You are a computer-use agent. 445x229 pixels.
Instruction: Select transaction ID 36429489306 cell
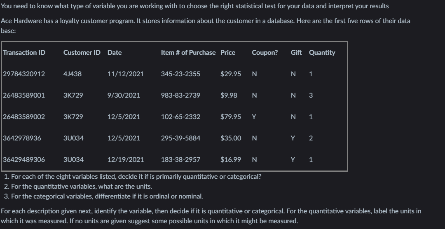(x=24, y=159)
